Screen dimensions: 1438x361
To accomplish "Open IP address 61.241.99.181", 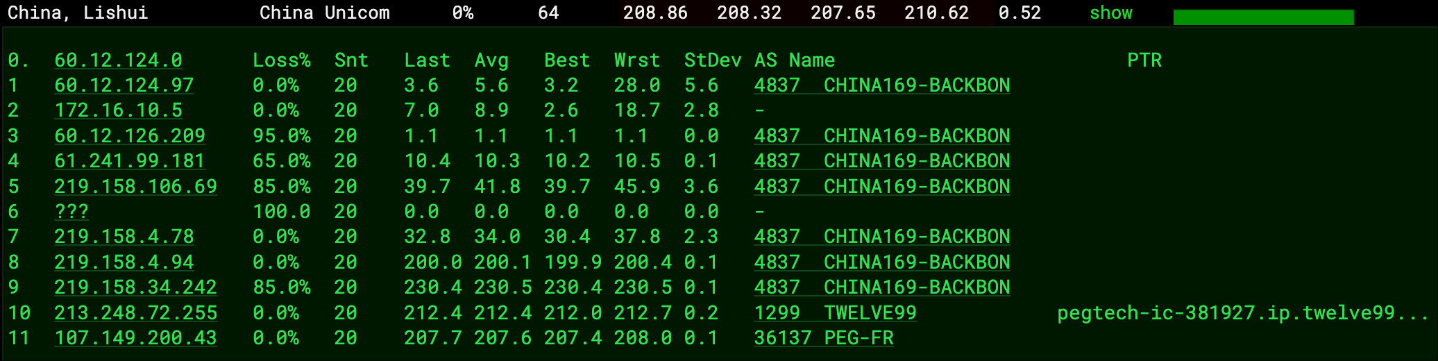I will 130,161.
